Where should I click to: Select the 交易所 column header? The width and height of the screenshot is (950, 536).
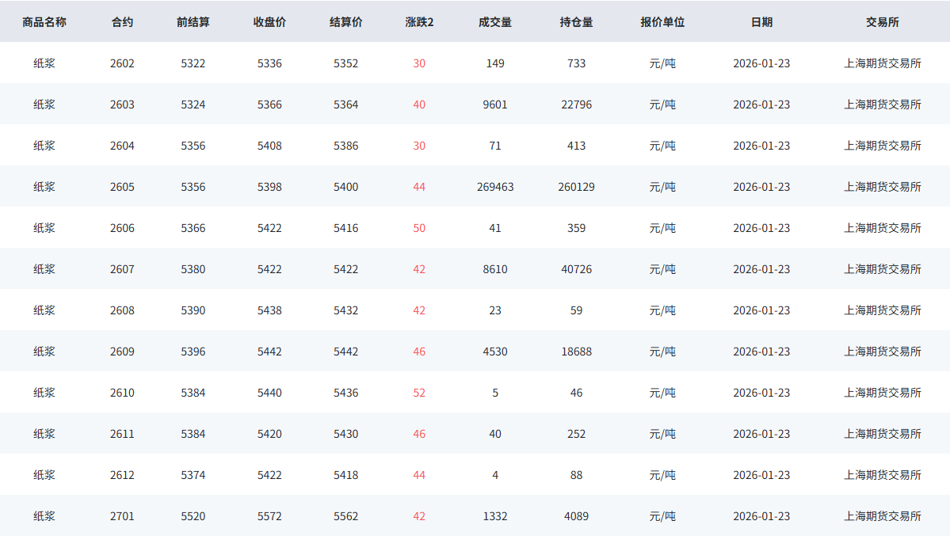[882, 22]
